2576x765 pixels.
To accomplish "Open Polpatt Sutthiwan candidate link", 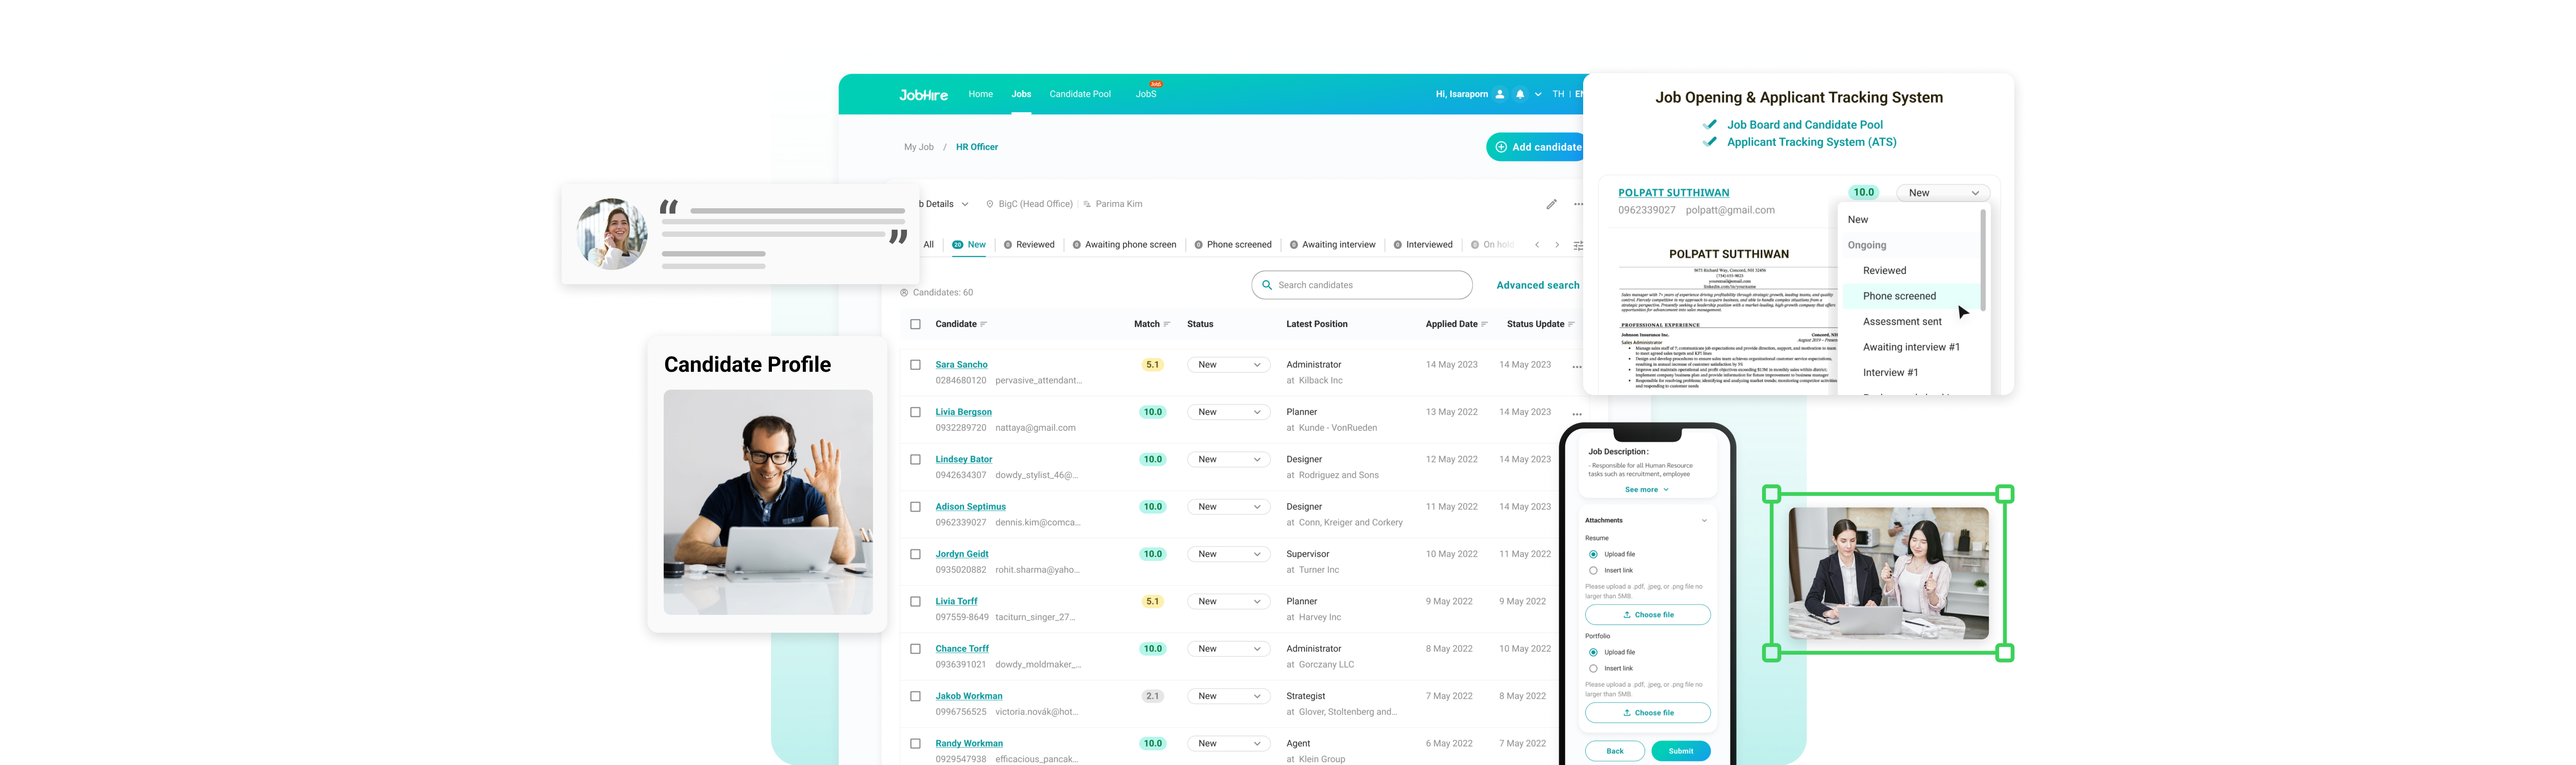I will click(1673, 193).
